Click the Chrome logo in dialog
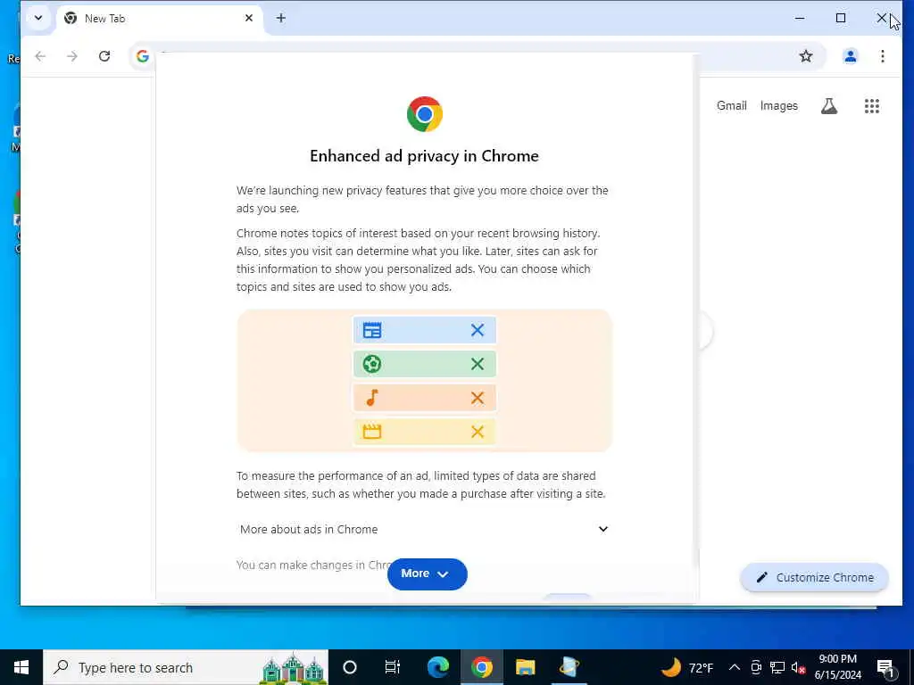 pyautogui.click(x=424, y=114)
